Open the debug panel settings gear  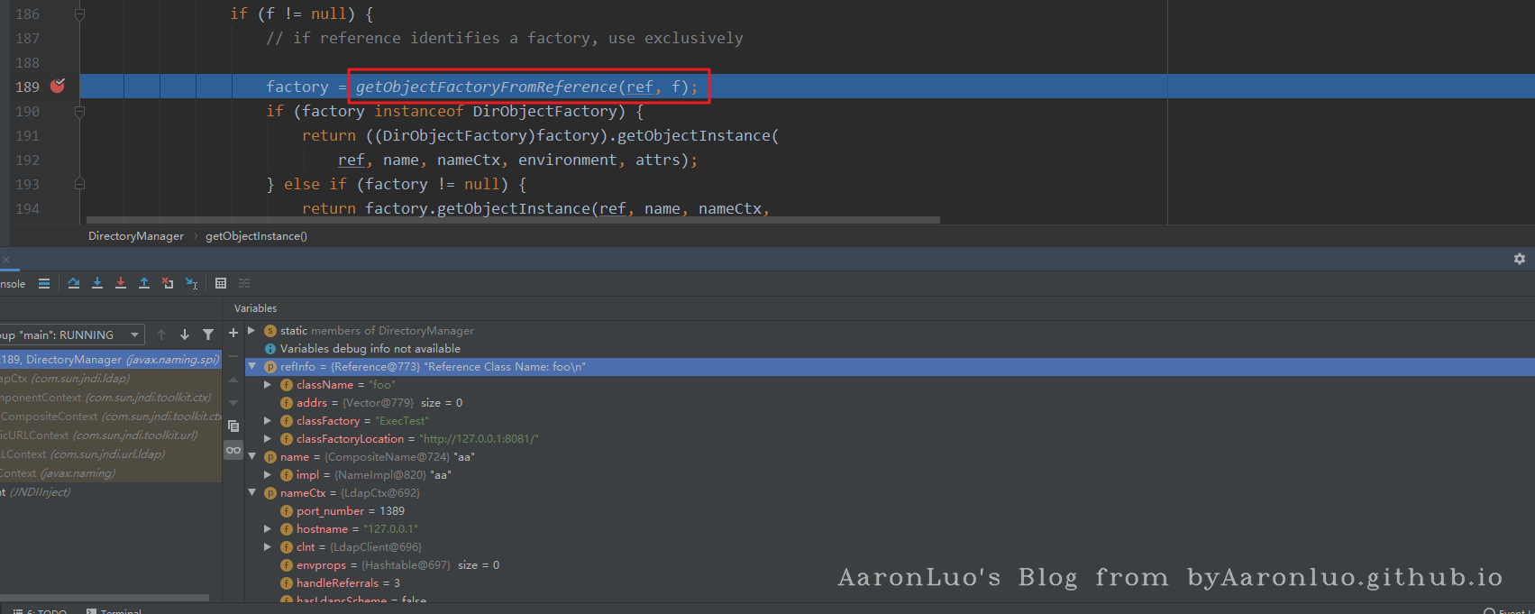(1520, 259)
